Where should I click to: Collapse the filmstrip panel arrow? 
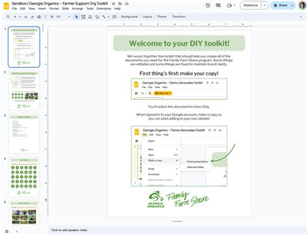pyautogui.click(x=17, y=231)
